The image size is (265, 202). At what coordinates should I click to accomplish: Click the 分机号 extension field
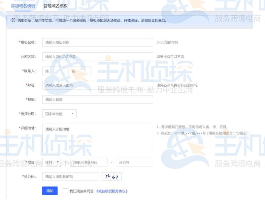[134, 162]
